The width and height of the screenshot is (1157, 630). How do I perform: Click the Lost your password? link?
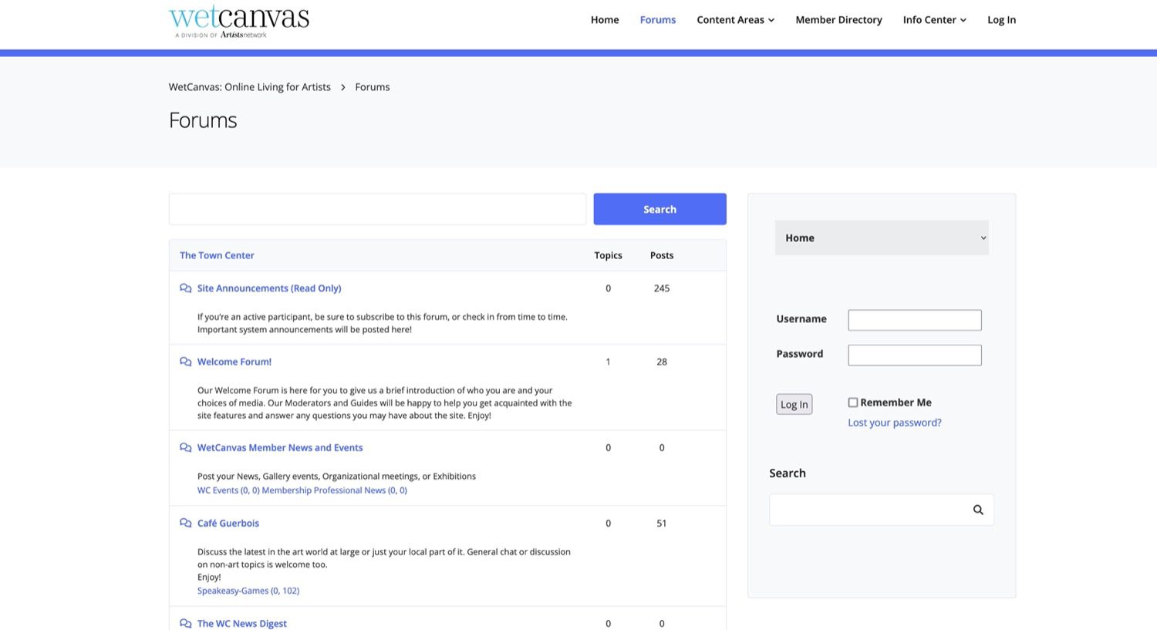point(894,423)
